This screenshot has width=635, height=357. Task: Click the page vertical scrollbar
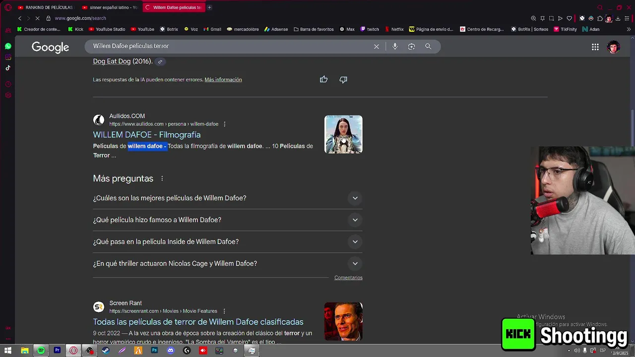click(633, 129)
